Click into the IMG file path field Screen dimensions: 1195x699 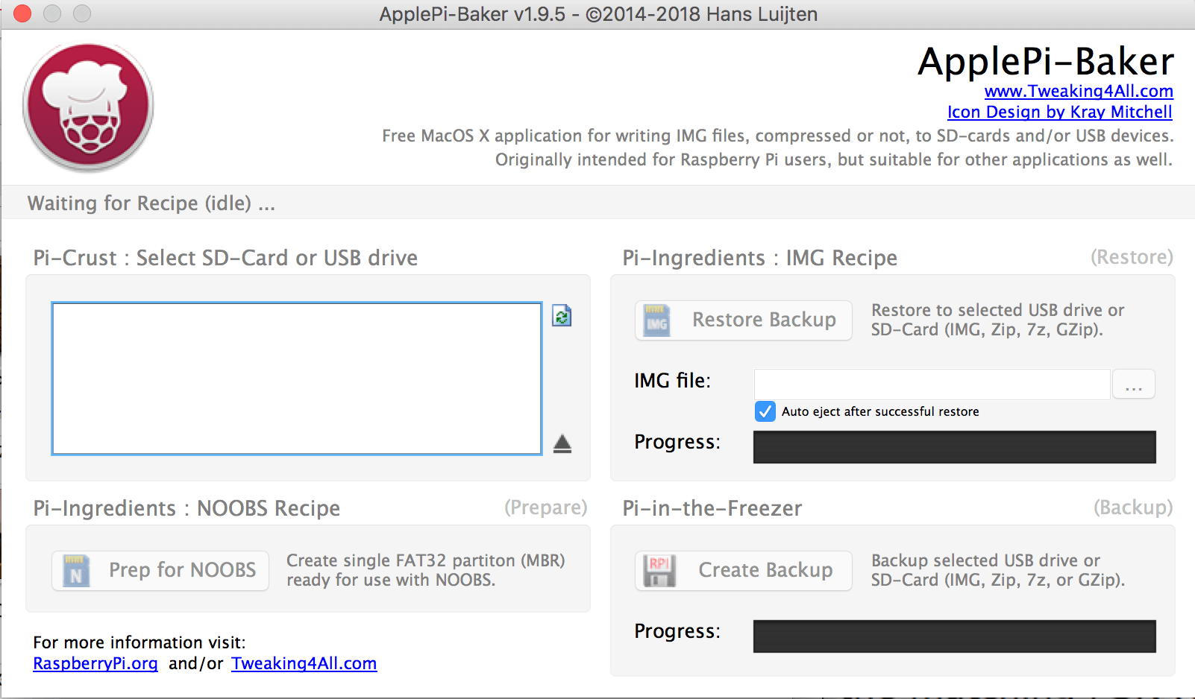(932, 385)
